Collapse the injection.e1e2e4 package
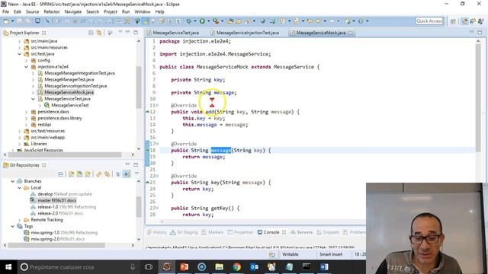This screenshot has height=274, width=488. 26,67
